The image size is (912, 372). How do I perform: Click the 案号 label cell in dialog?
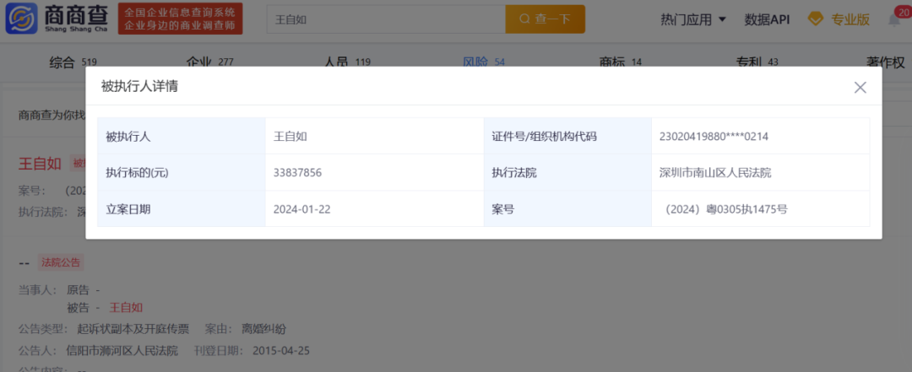tap(567, 209)
